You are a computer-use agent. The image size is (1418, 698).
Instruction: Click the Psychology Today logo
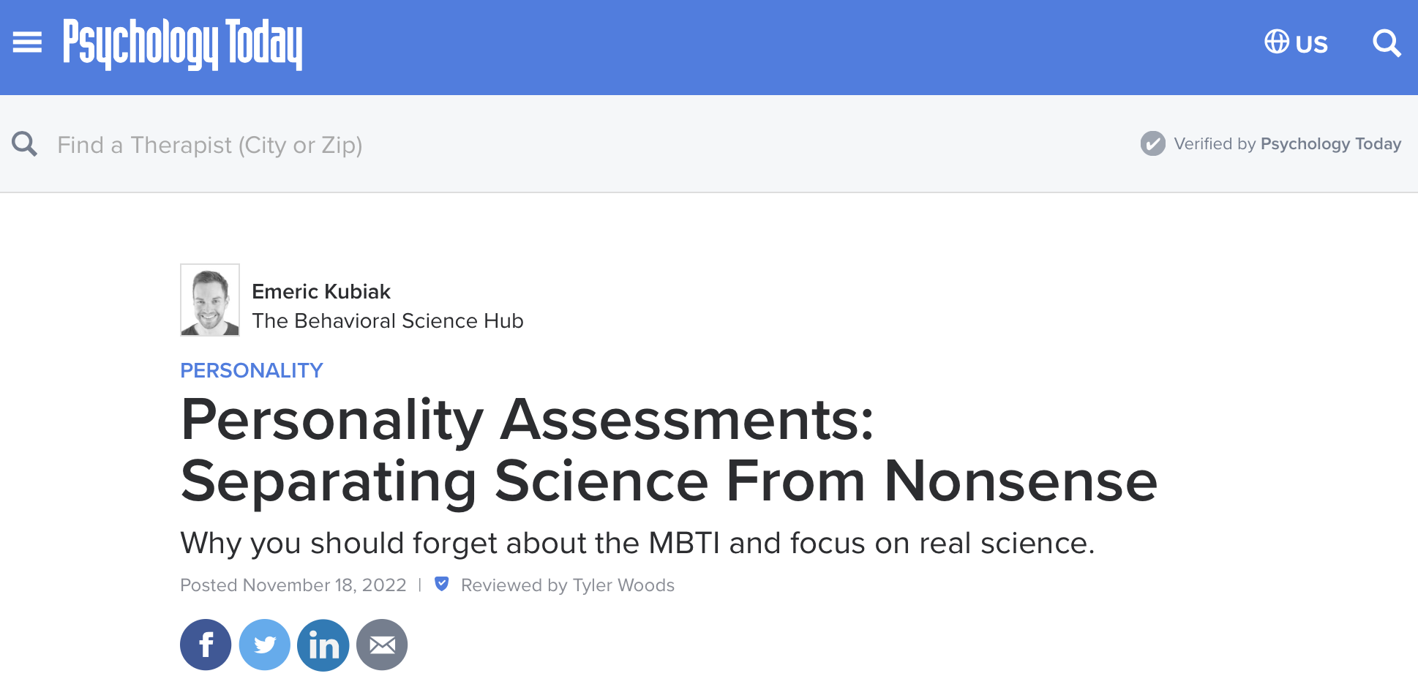(x=182, y=44)
